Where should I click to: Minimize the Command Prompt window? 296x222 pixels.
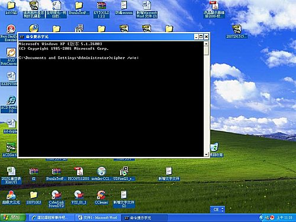coord(196,37)
